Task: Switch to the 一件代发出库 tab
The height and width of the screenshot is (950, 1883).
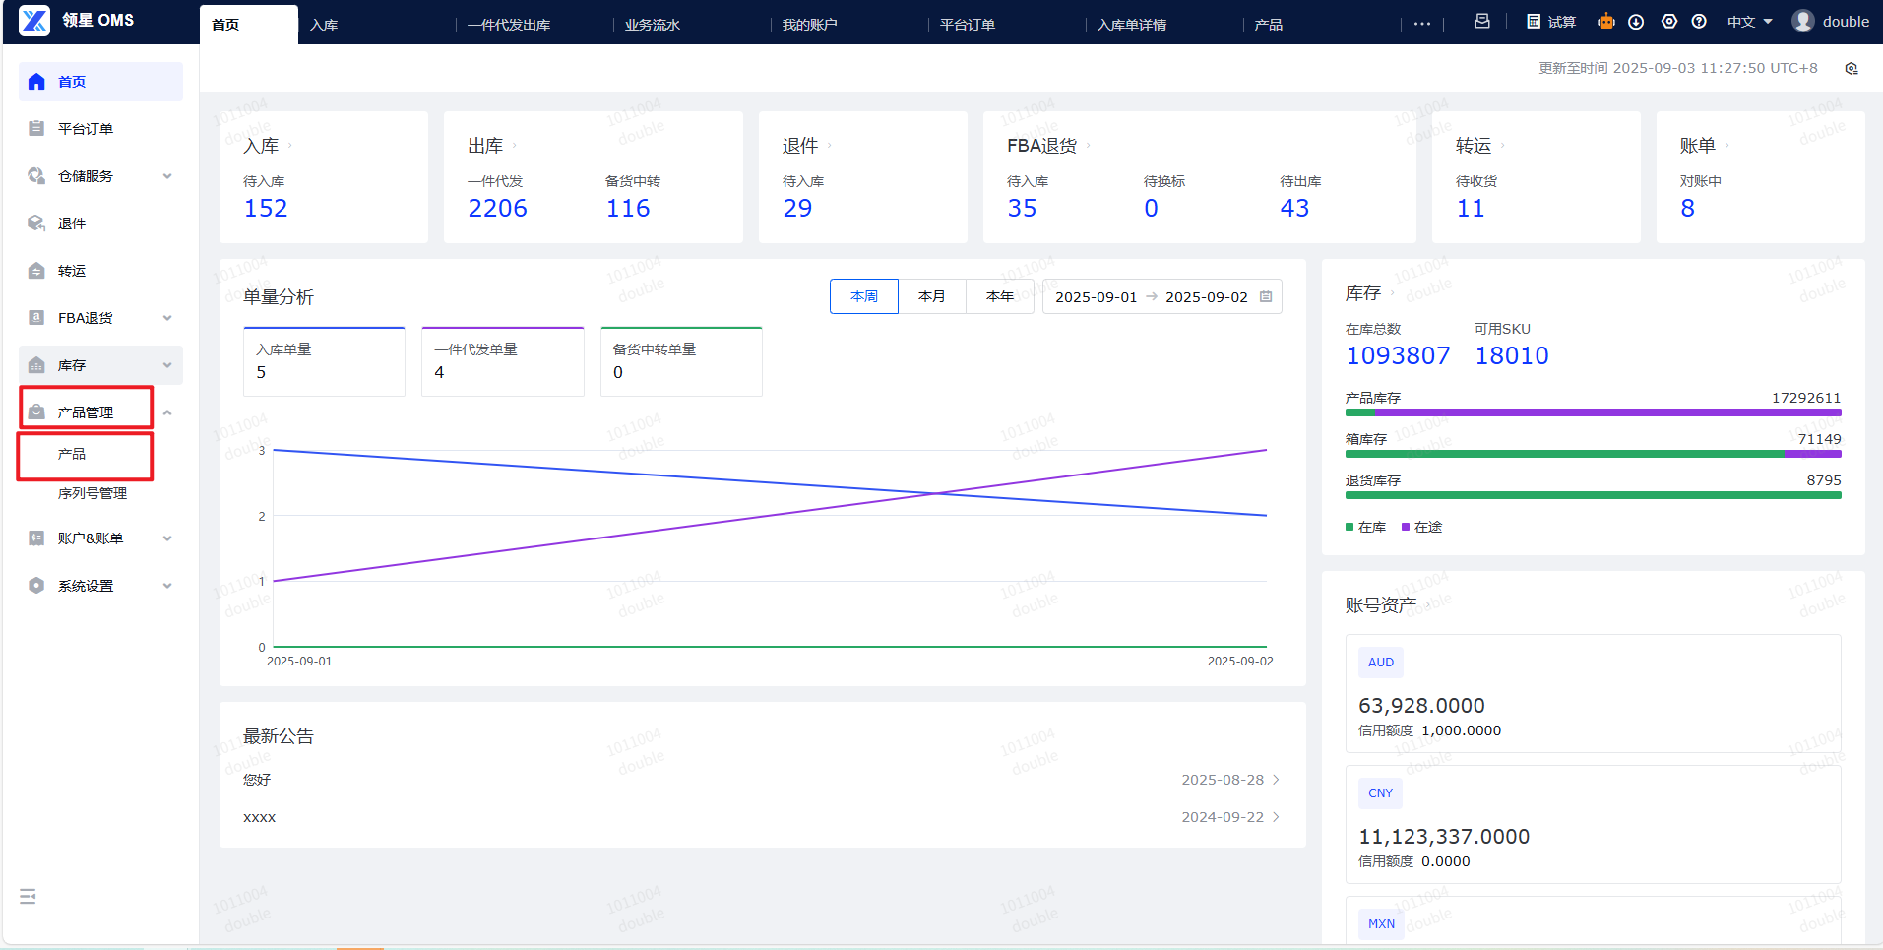Action: coord(509,25)
